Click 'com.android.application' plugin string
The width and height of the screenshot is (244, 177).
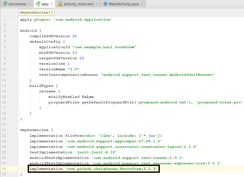[83, 19]
